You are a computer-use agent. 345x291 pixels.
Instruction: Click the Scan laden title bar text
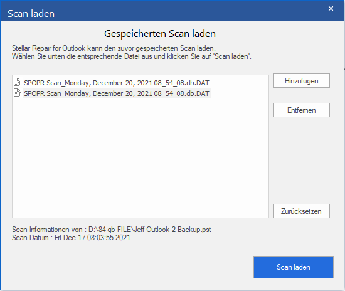coord(31,14)
